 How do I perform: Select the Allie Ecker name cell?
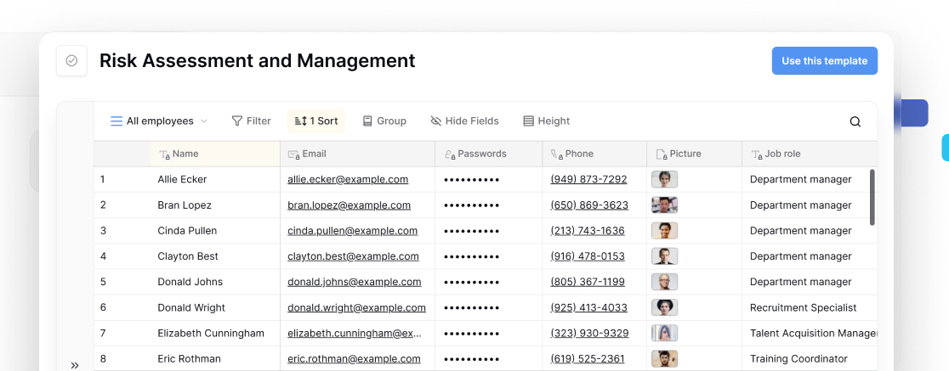(x=215, y=179)
